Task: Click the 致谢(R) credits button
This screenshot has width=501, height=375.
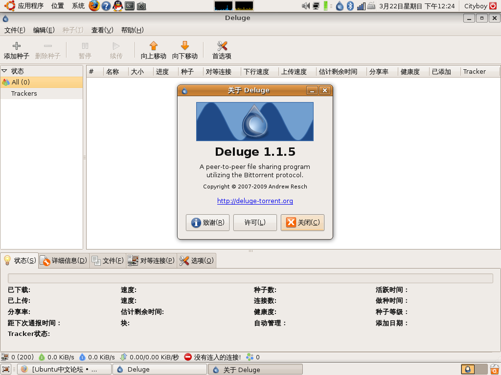Action: [207, 222]
